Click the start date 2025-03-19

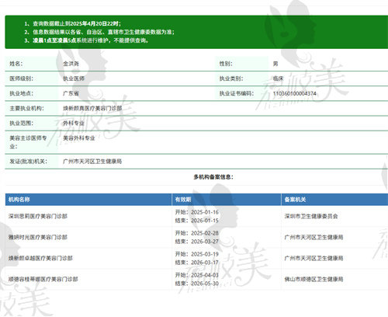pyautogui.click(x=205, y=254)
